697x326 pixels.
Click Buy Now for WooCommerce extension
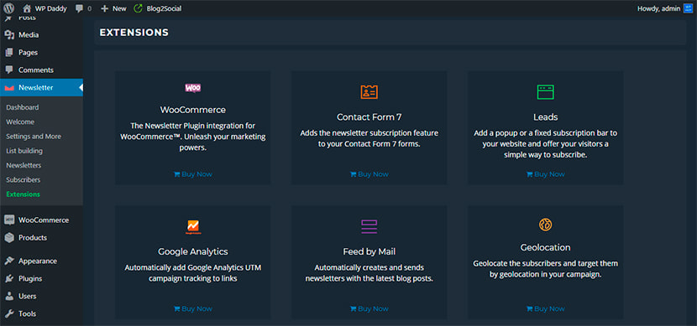click(x=193, y=174)
